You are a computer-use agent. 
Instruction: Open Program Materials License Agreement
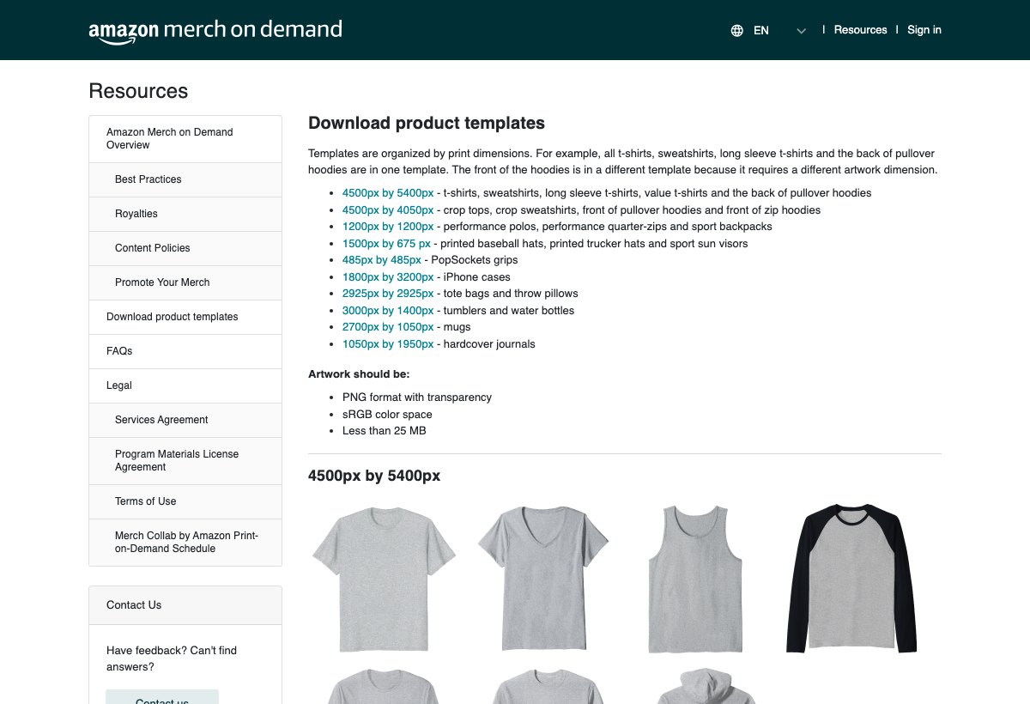tap(185, 461)
